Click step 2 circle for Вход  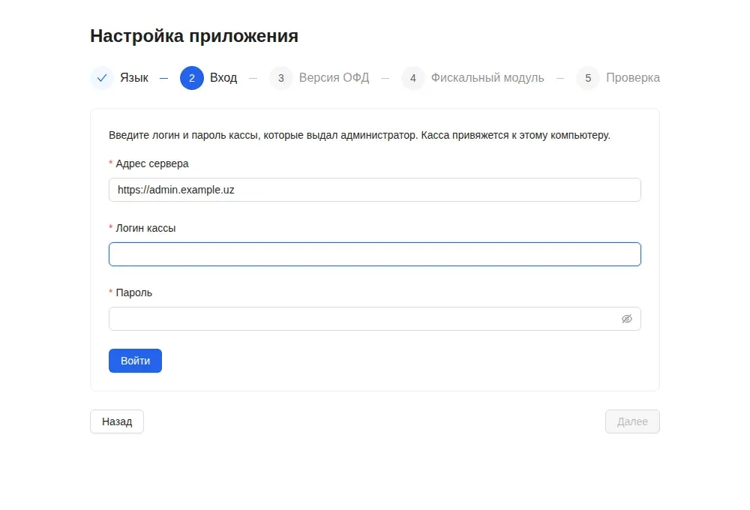tap(192, 78)
